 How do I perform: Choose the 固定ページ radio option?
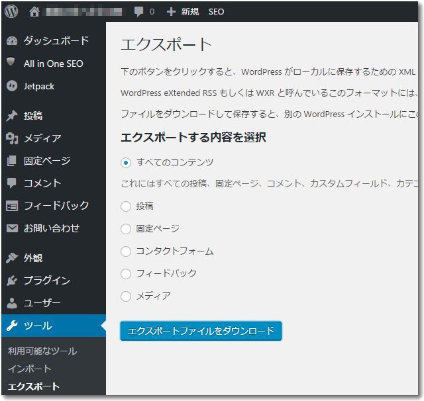[x=126, y=229]
